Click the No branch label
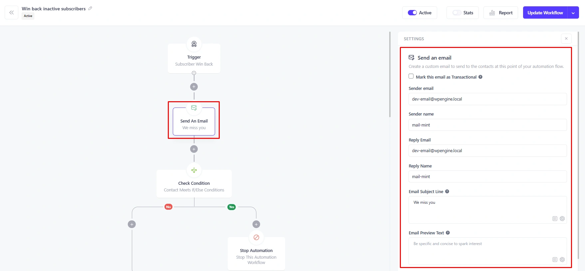This screenshot has height=271, width=585. click(x=168, y=207)
